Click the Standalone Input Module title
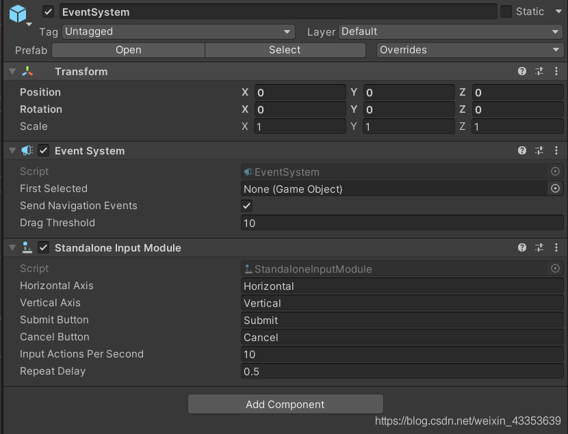Viewport: 568px width, 434px height. [118, 247]
